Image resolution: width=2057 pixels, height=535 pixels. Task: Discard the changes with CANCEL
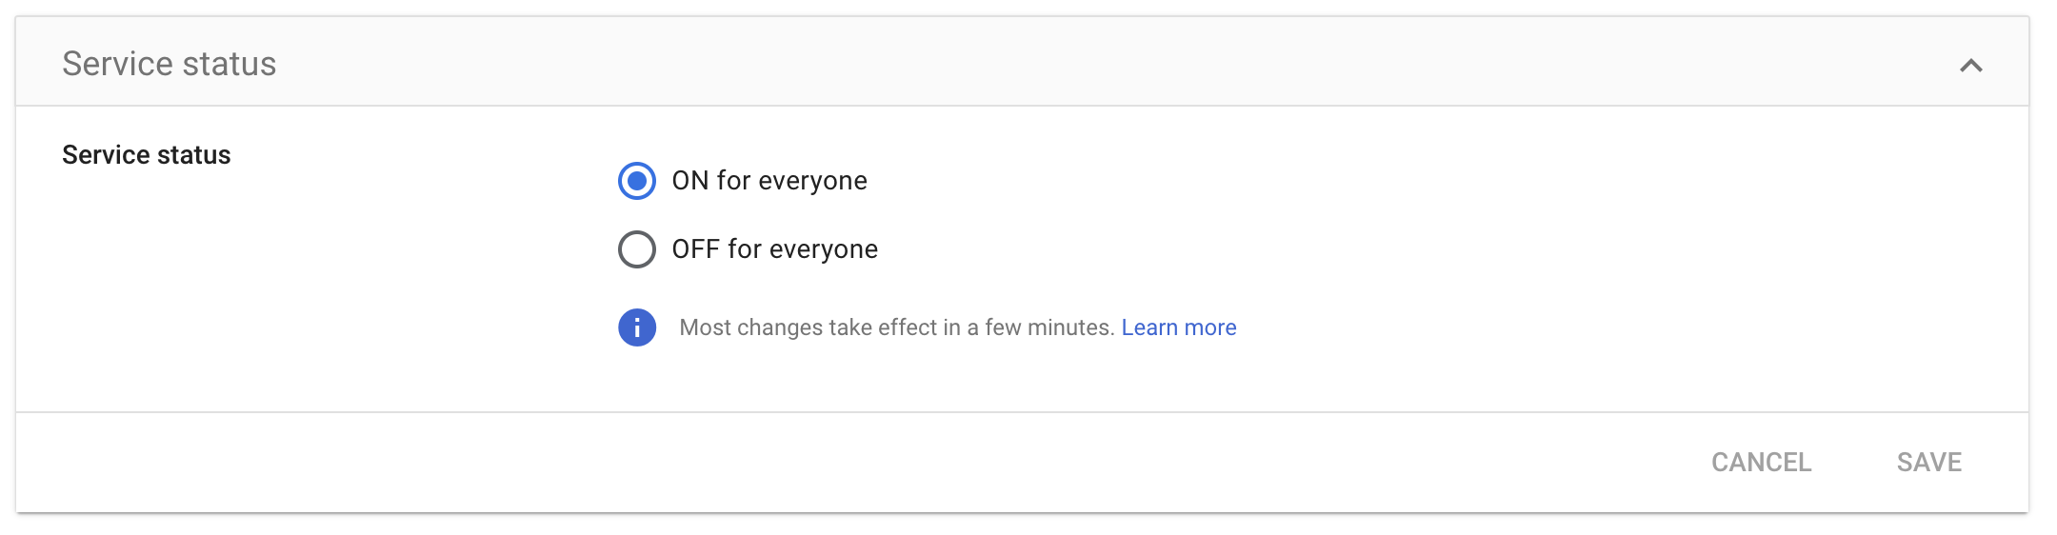(1761, 463)
